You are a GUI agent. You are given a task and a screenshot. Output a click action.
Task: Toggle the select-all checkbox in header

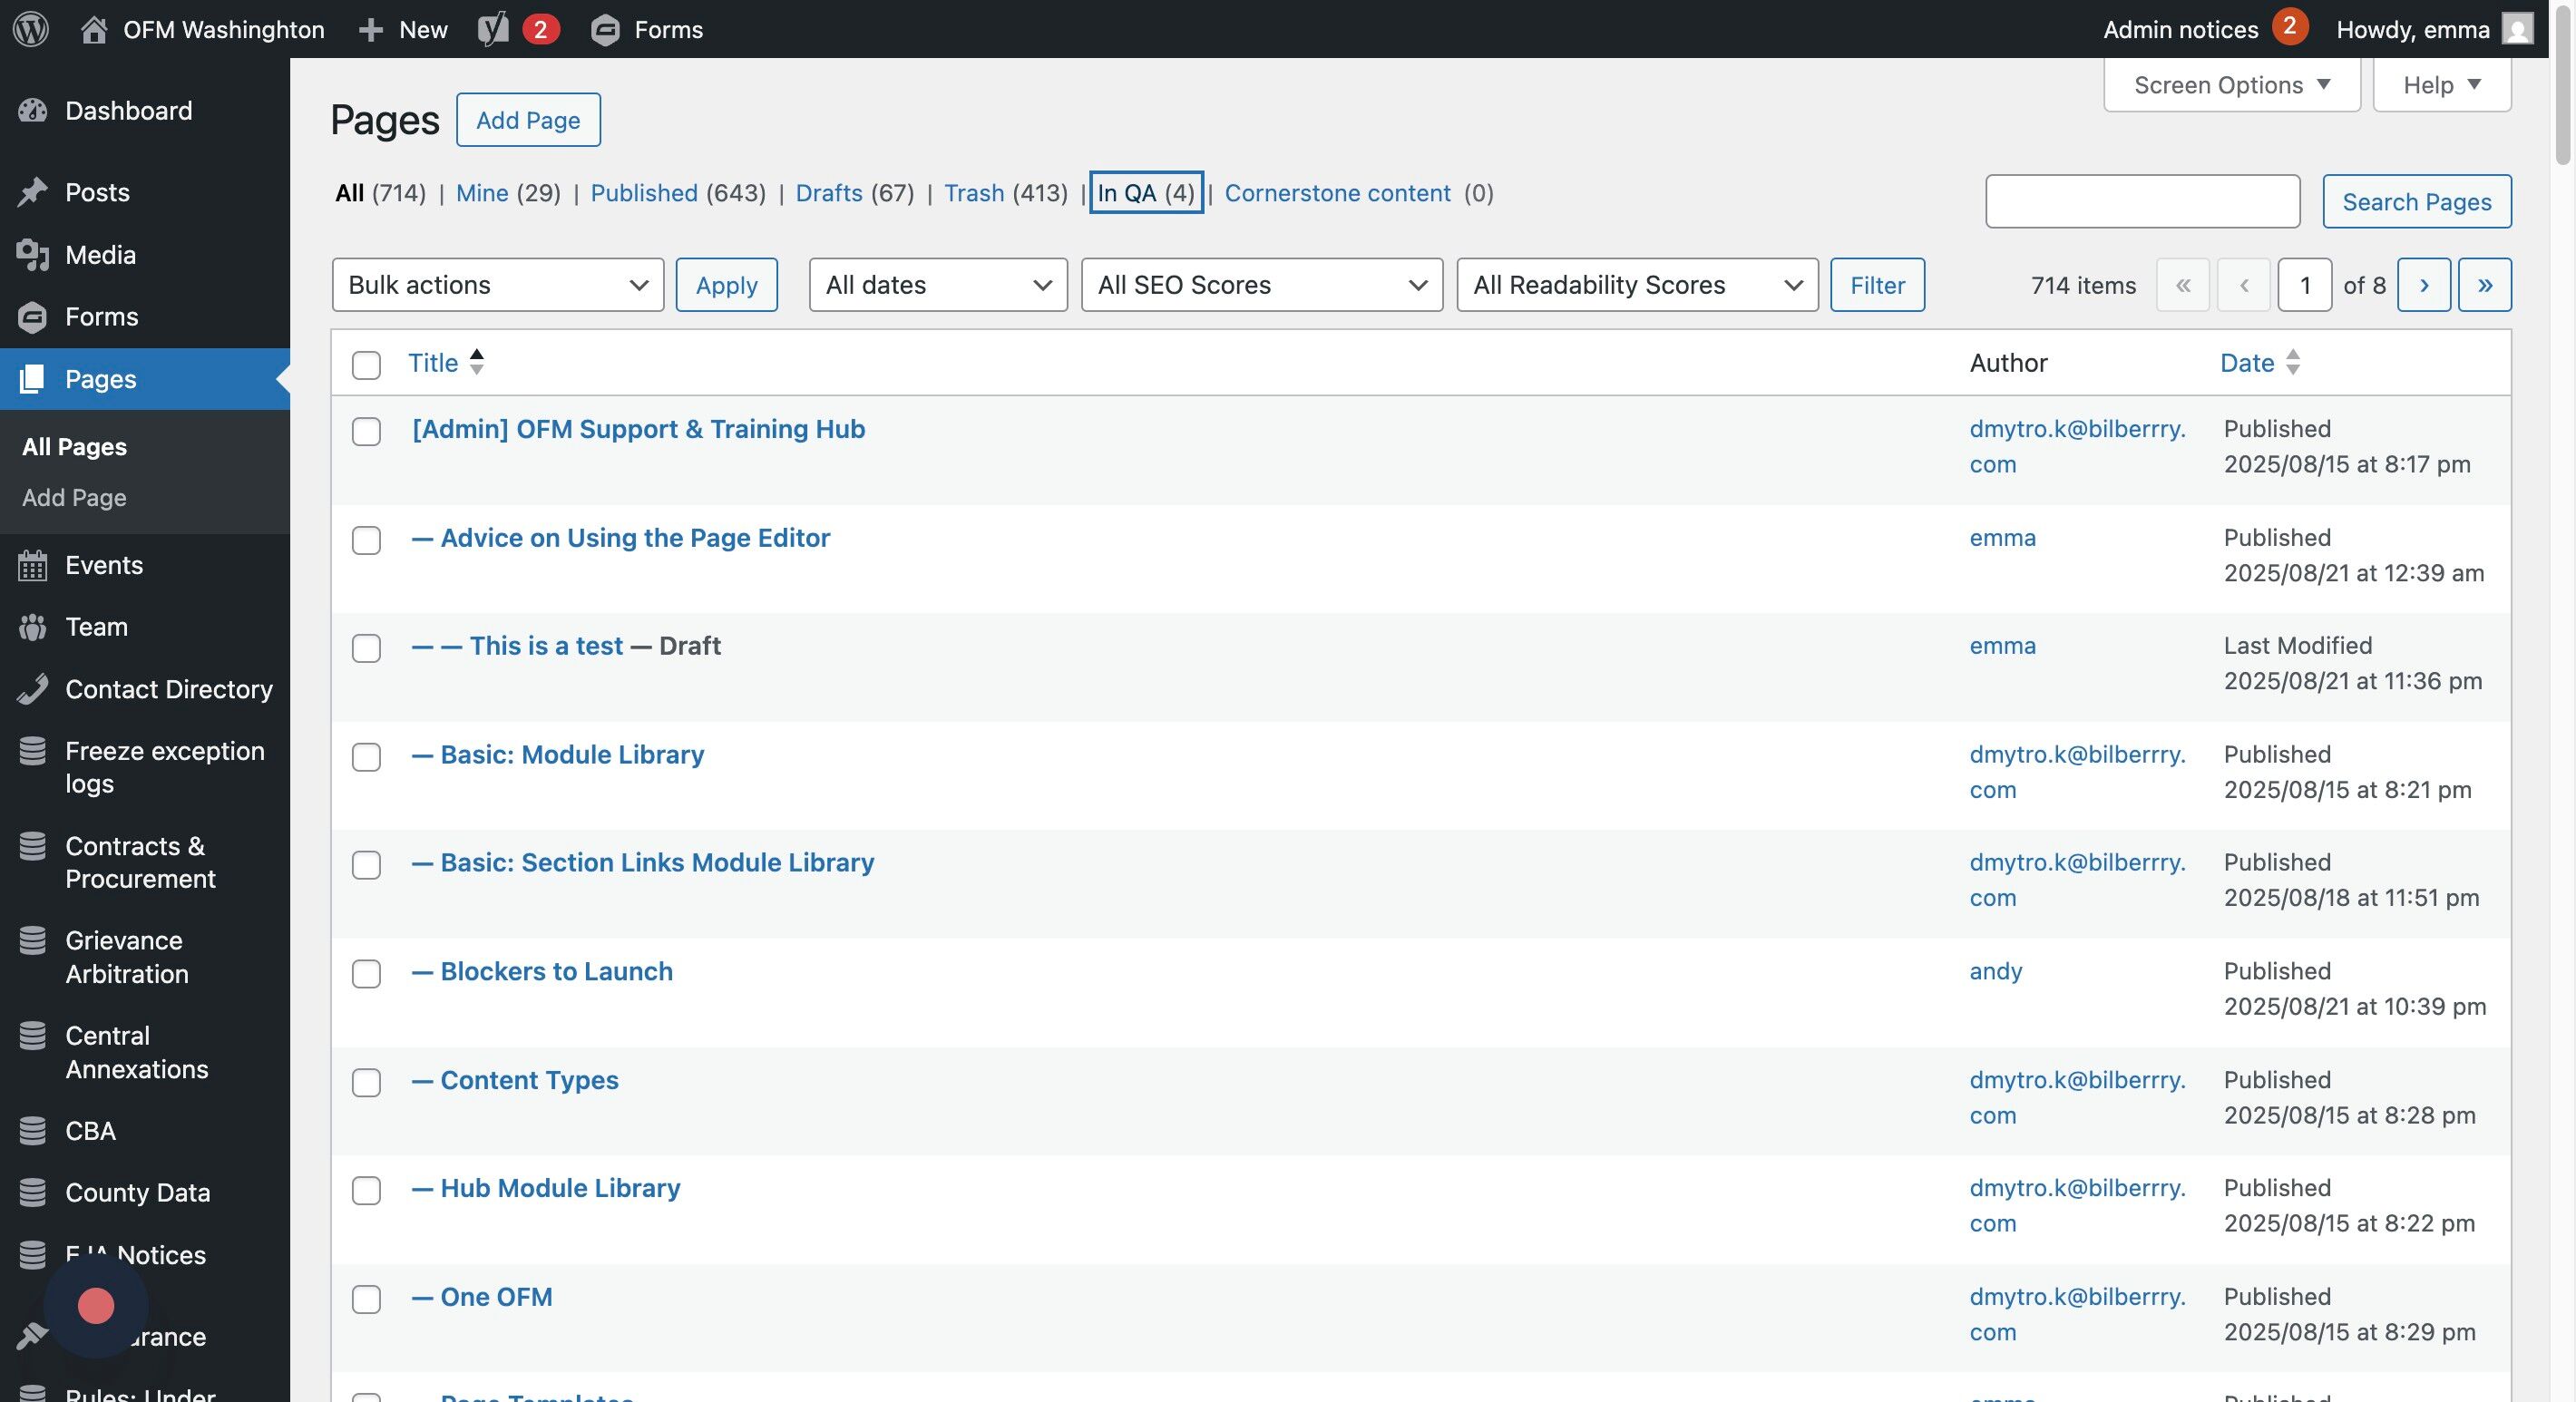(366, 365)
